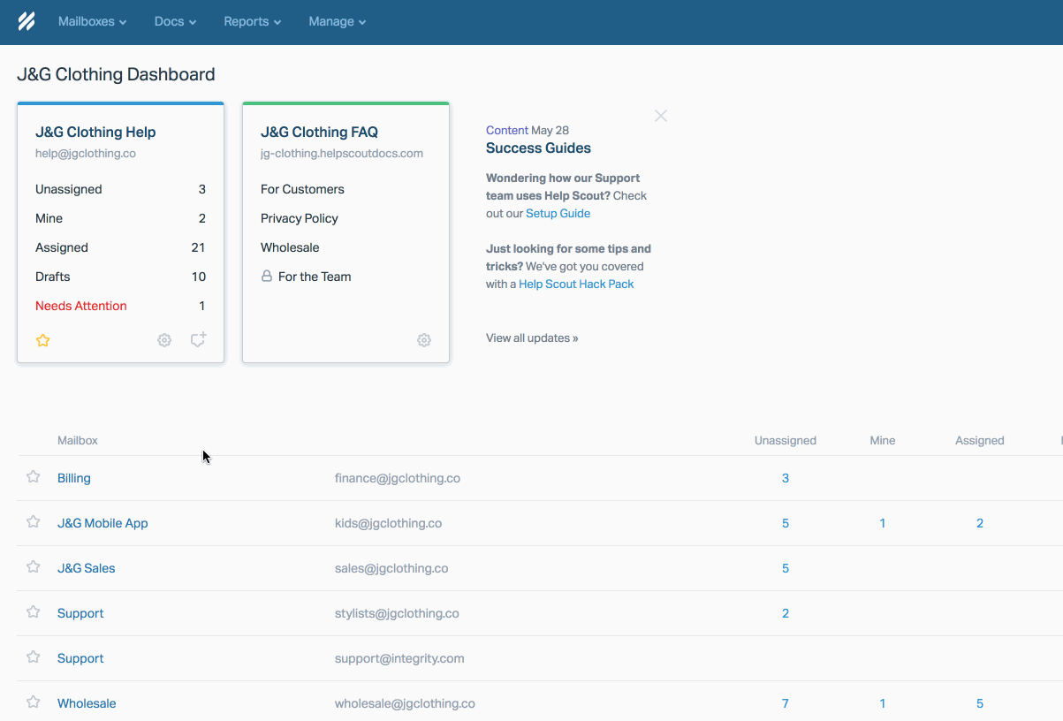Image resolution: width=1063 pixels, height=721 pixels.
Task: Open the Setup Guide link
Action: (558, 213)
